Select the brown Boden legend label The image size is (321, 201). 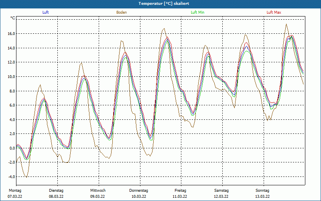pos(122,12)
